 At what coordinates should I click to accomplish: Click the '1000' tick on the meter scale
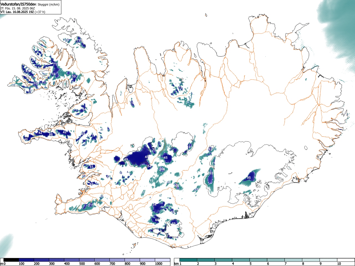(x=159, y=264)
